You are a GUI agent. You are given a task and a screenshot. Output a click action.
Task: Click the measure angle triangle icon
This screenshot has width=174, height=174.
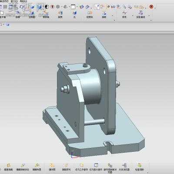coord(142,7)
